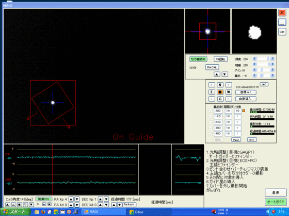Click the up triangle below RA CAL
Screen dimensions: 289x216
coord(217,74)
